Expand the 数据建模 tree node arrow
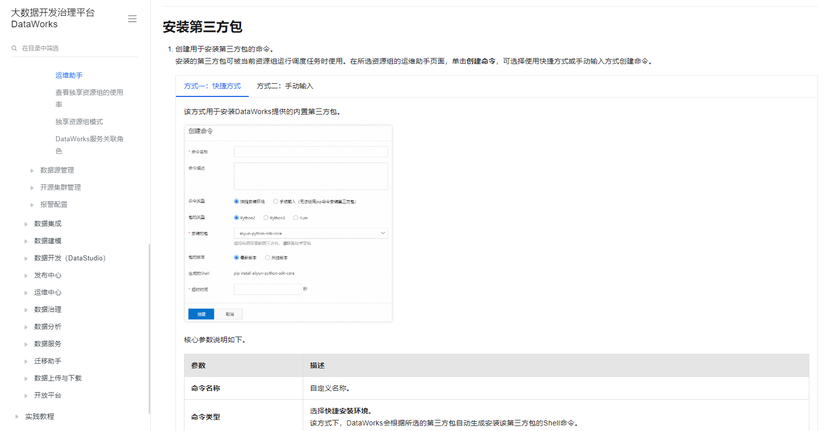The width and height of the screenshot is (824, 431). point(26,241)
